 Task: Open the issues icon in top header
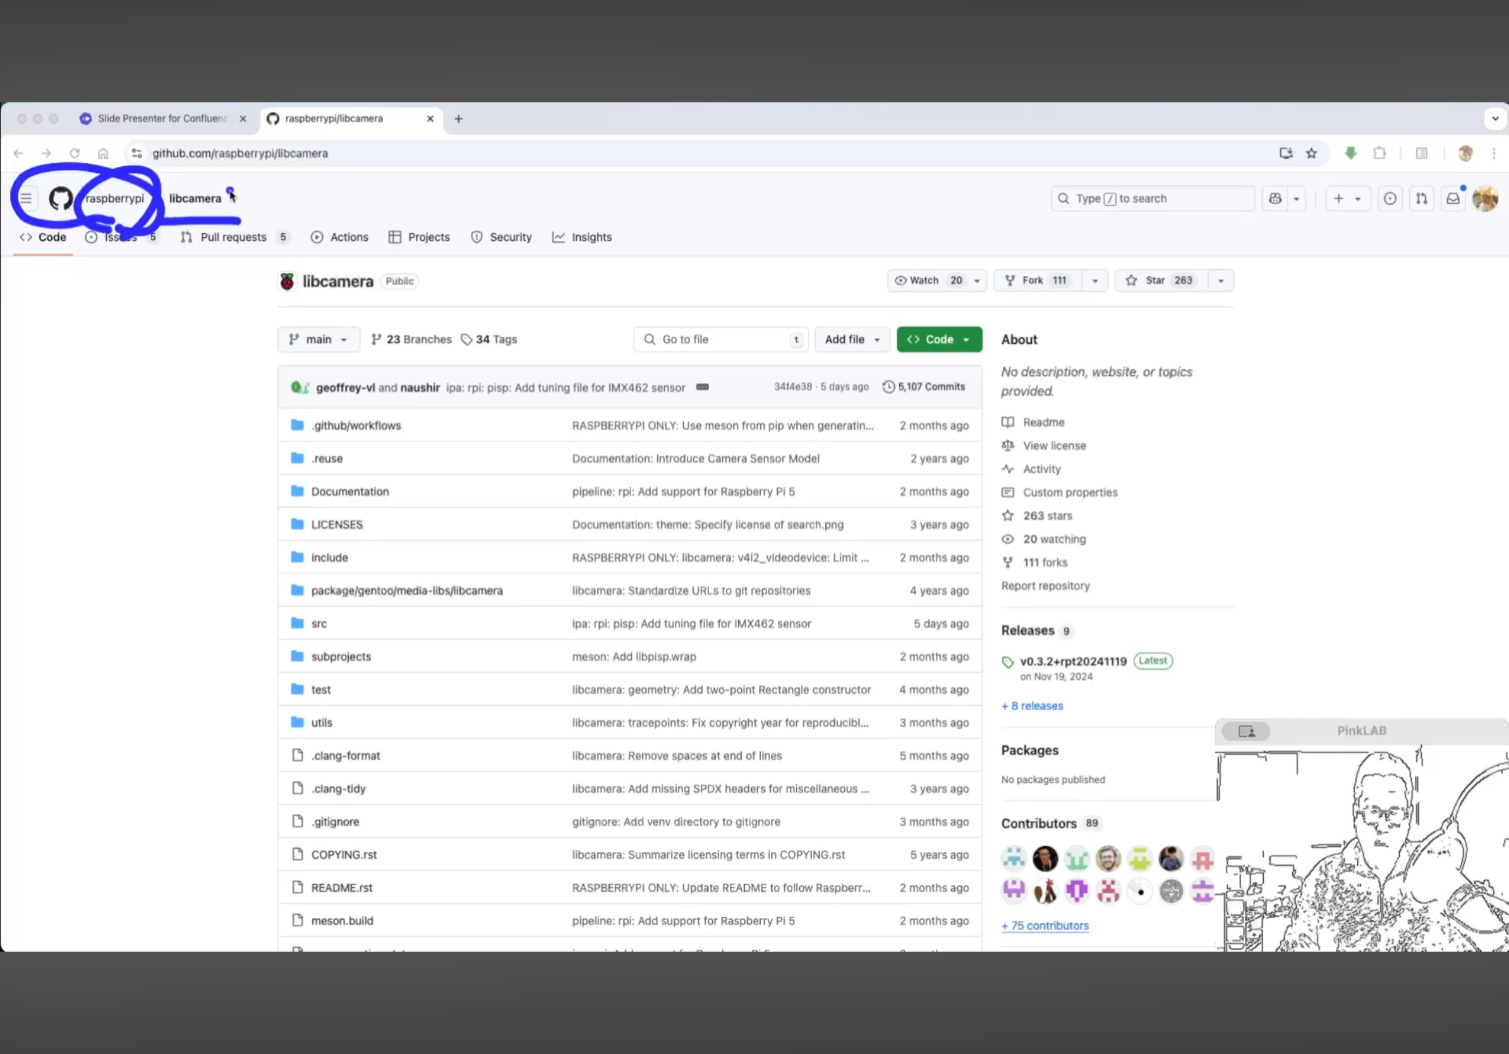coord(1390,198)
